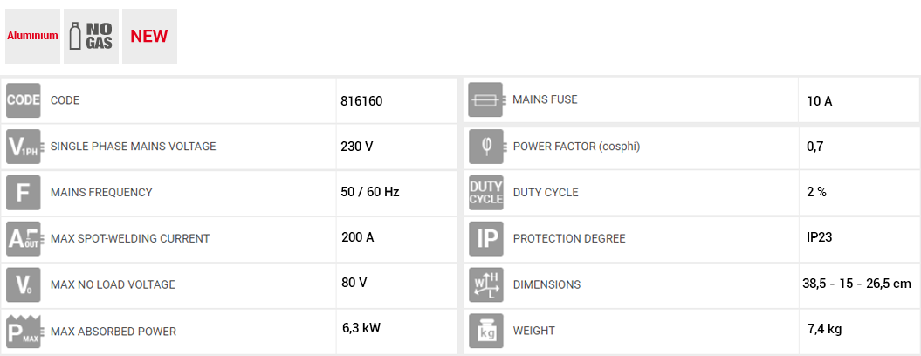The width and height of the screenshot is (921, 356).
Task: Click the No Gas bottle icon
Action: [91, 37]
